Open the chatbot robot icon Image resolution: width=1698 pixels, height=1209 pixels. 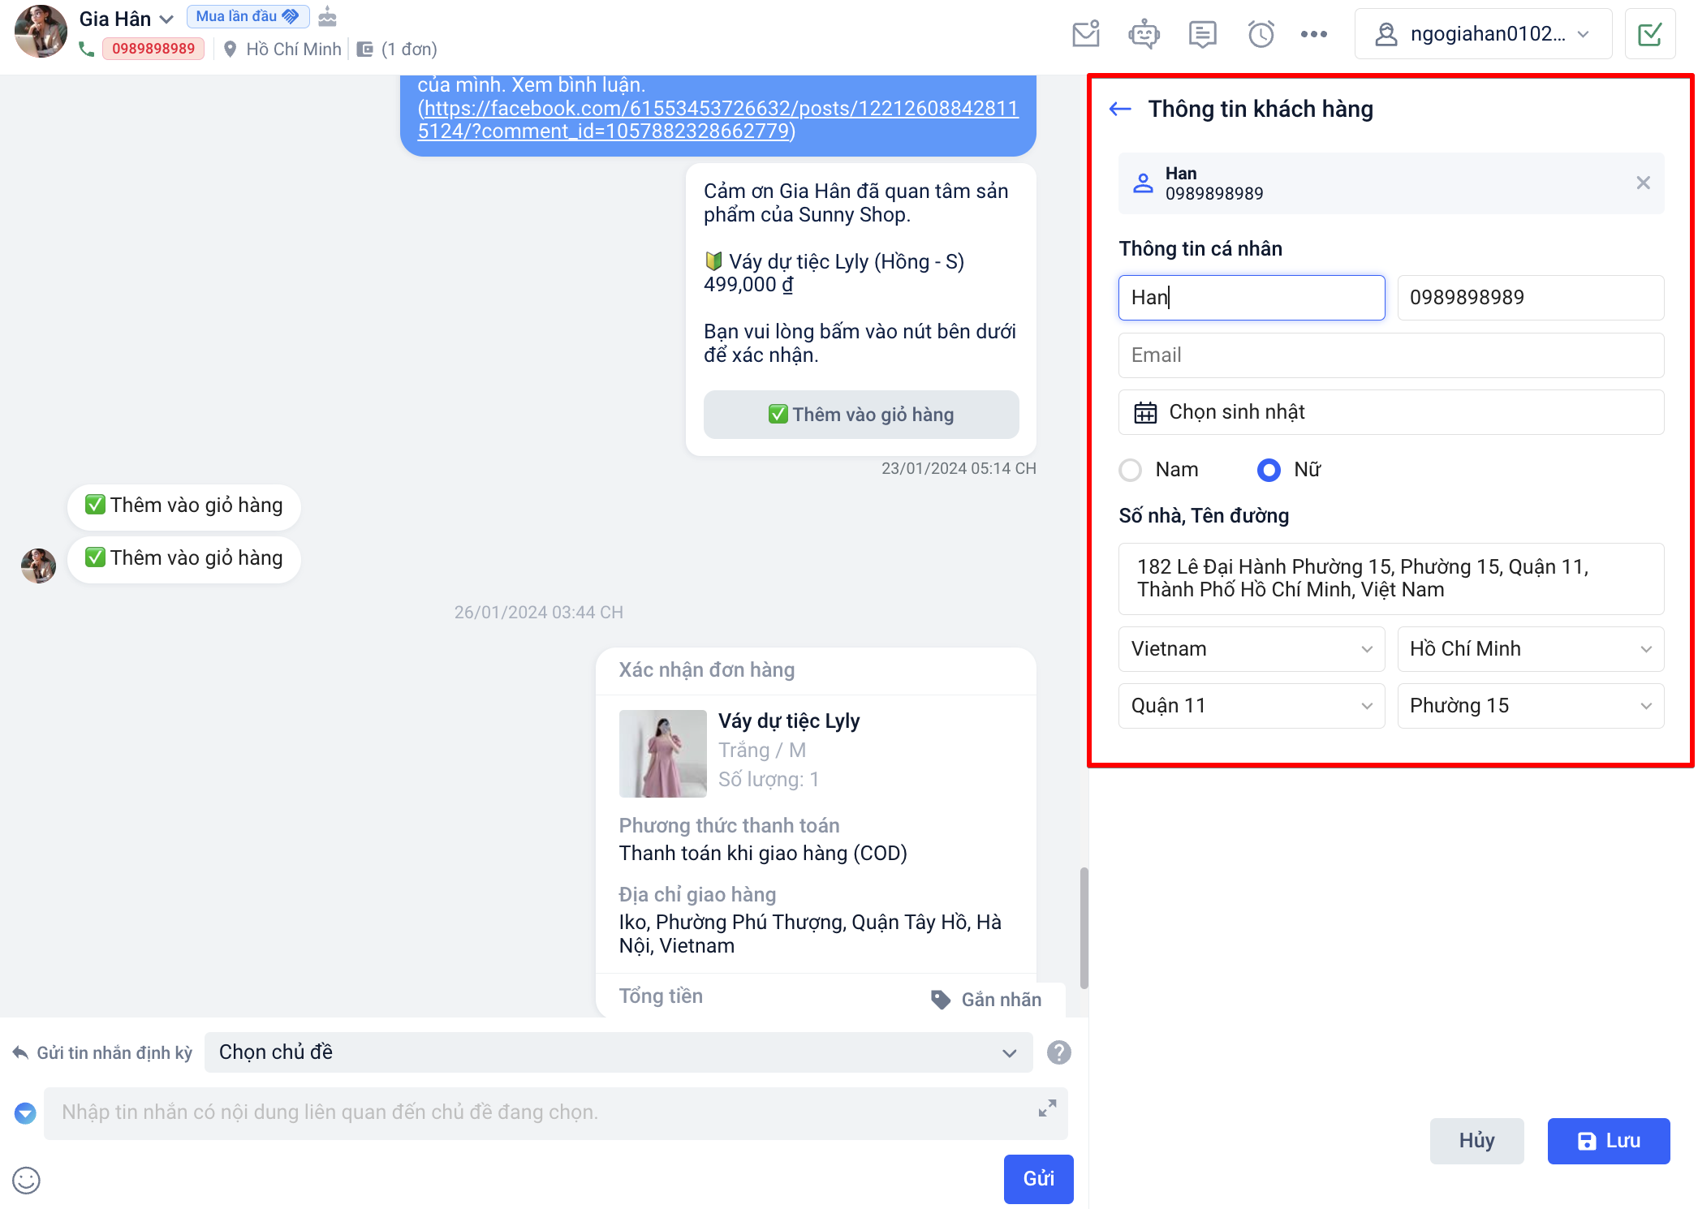(1144, 34)
